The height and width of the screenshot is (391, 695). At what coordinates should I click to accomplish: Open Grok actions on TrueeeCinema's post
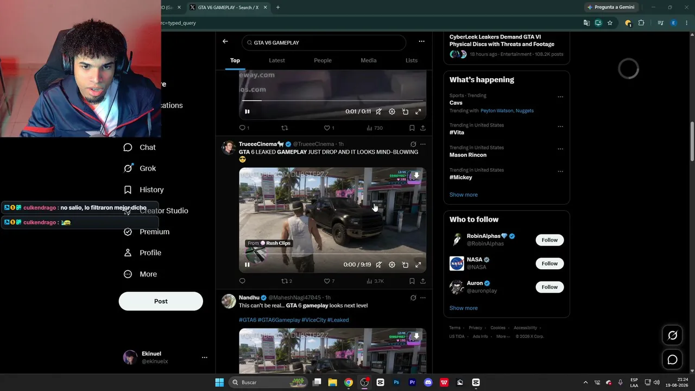pyautogui.click(x=413, y=144)
